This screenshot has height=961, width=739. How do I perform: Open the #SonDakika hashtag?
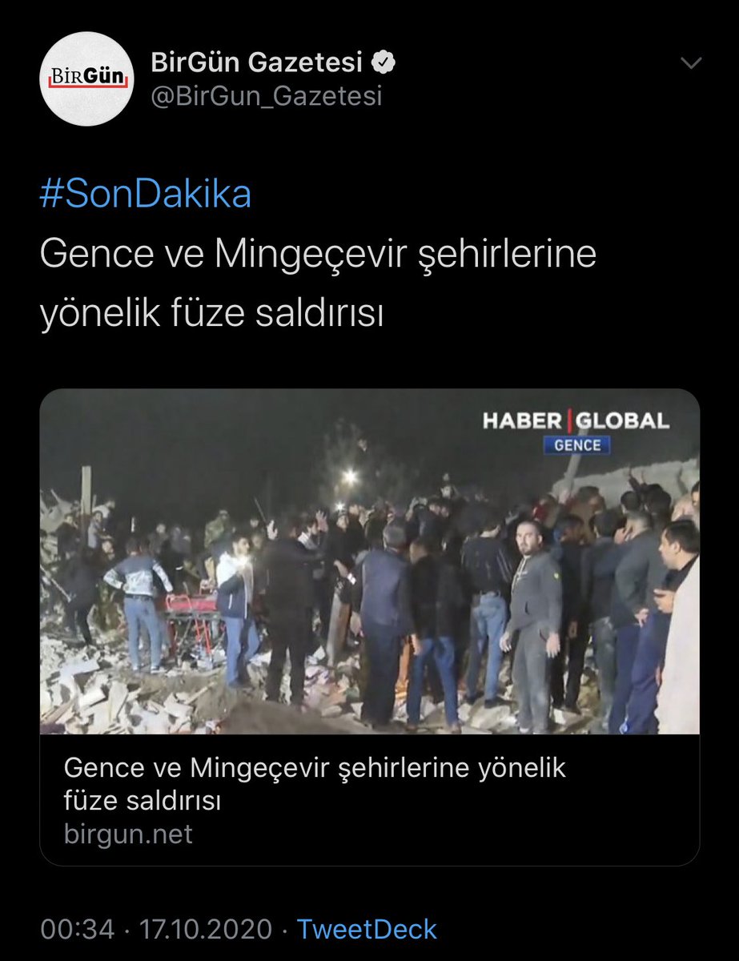(x=146, y=195)
